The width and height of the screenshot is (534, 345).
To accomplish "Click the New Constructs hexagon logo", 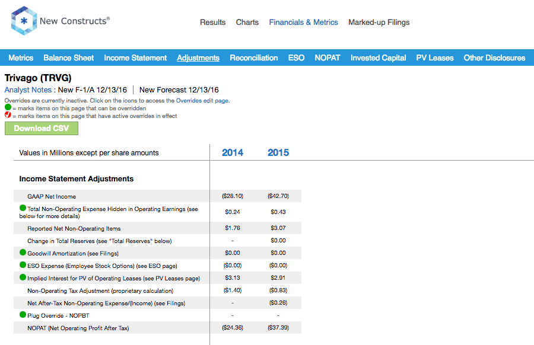I will point(24,21).
